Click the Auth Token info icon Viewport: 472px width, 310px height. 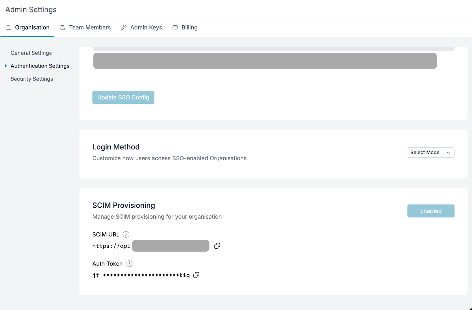(129, 263)
